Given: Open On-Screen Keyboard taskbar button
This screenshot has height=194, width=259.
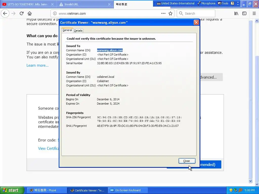Looking at the screenshot, I should 128,190.
